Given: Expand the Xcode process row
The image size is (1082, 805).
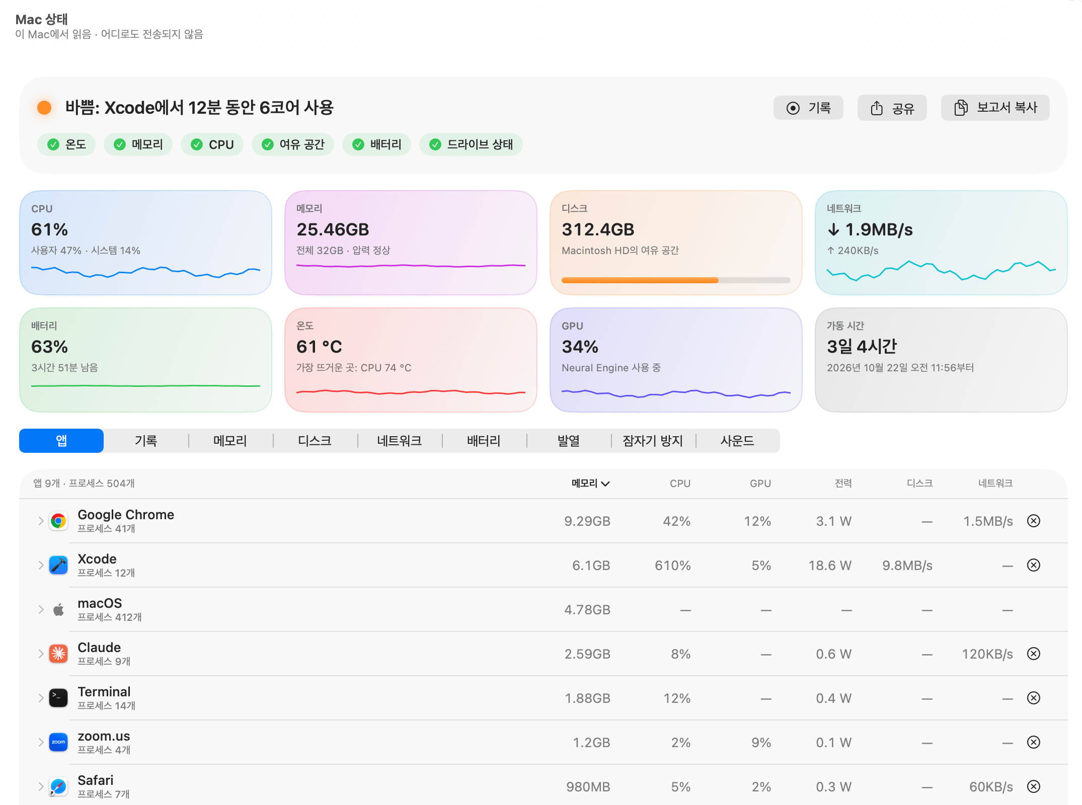Looking at the screenshot, I should coord(41,566).
